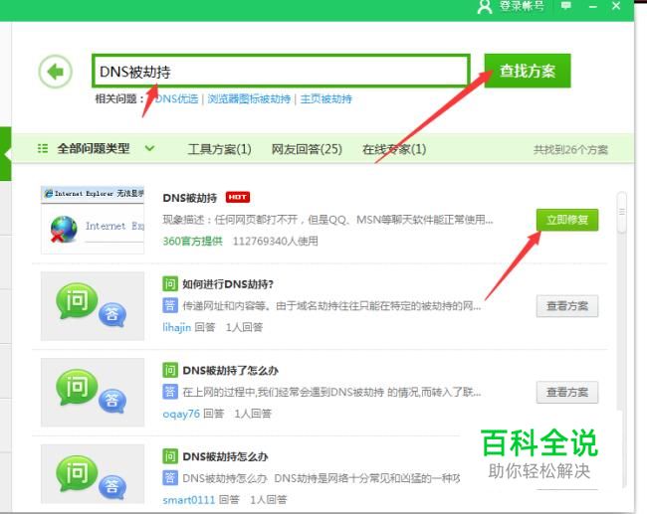Viewport: 647px width, 514px height.
Task: Open user oqay76 profile link
Action: click(181, 414)
